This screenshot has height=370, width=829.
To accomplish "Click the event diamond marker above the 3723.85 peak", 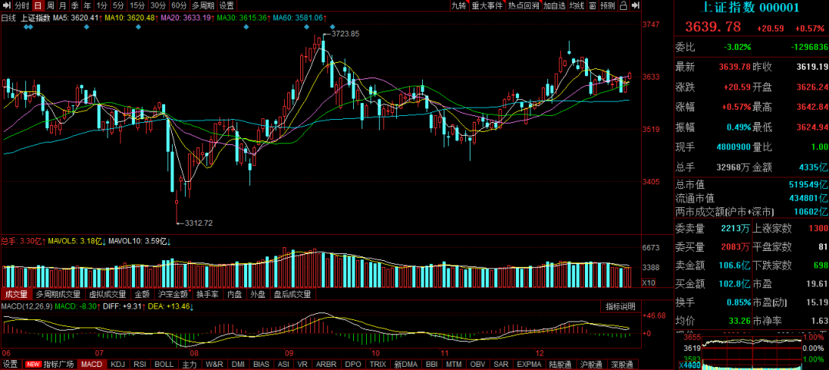I will [332, 26].
